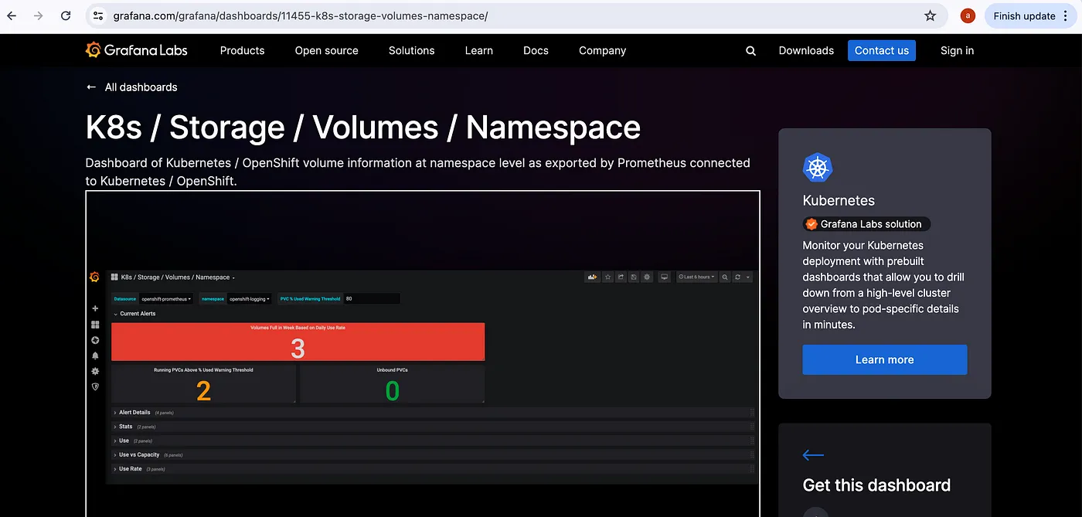Open the refresh interval dropdown arrow

[x=748, y=277]
